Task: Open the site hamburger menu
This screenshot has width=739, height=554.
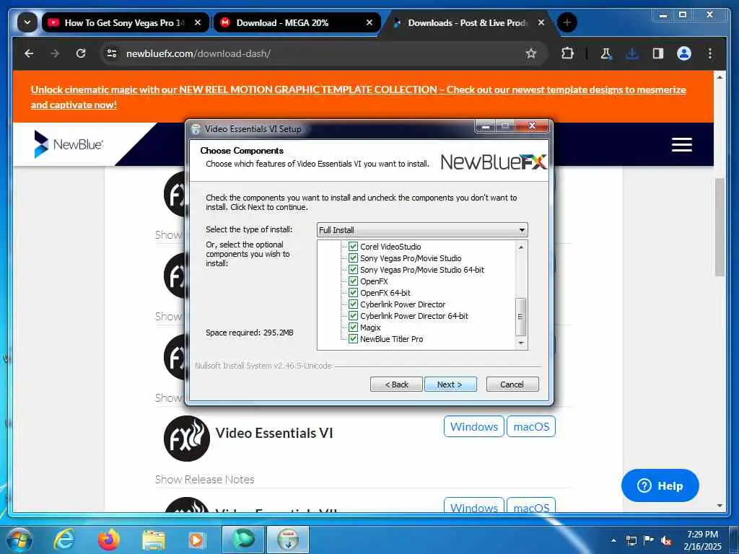Action: tap(681, 144)
